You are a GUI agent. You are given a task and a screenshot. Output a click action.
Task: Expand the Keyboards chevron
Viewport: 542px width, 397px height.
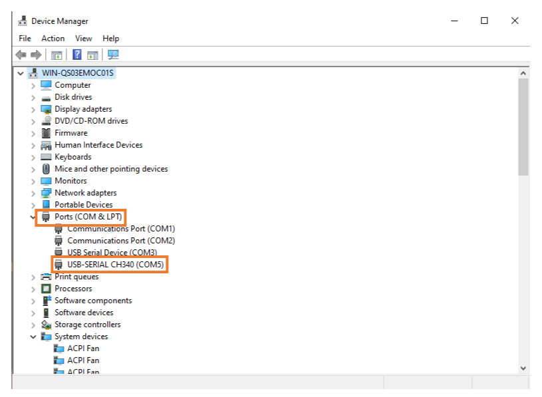pyautogui.click(x=33, y=158)
